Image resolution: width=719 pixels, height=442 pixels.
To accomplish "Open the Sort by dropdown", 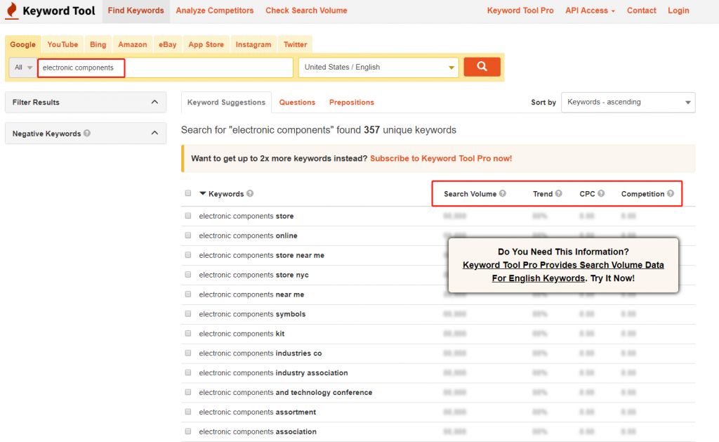I will 628,102.
